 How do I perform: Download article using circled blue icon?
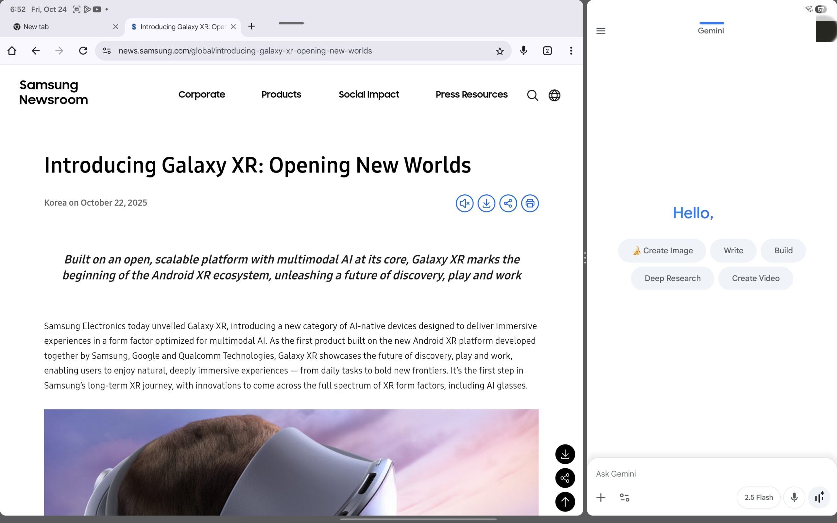[x=486, y=203]
